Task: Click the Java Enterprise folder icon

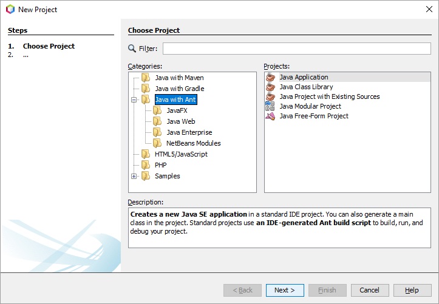Action: tap(157, 132)
